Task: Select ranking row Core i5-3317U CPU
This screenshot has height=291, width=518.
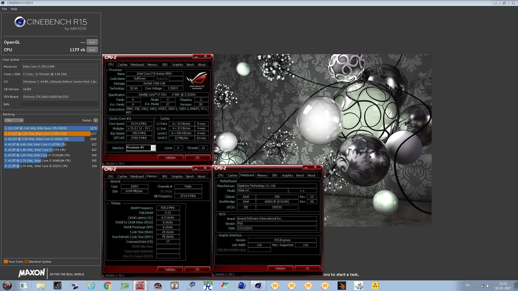Action: (x=51, y=166)
